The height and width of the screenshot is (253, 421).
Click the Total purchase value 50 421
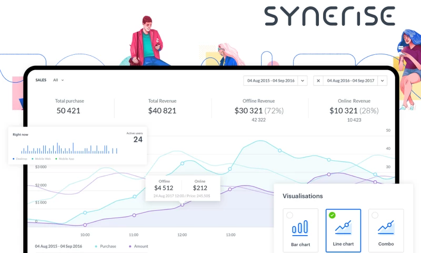pyautogui.click(x=68, y=111)
